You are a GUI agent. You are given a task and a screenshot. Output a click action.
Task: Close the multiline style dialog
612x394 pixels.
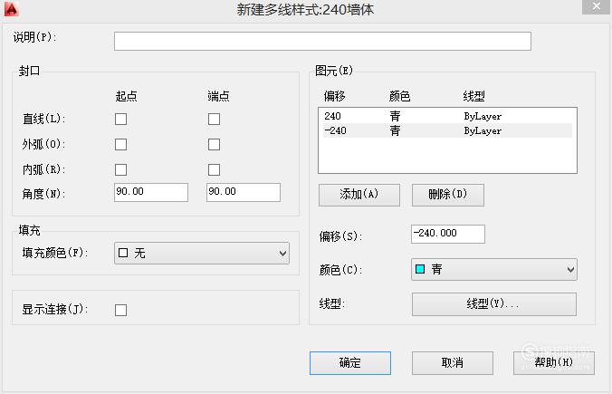(596, 7)
